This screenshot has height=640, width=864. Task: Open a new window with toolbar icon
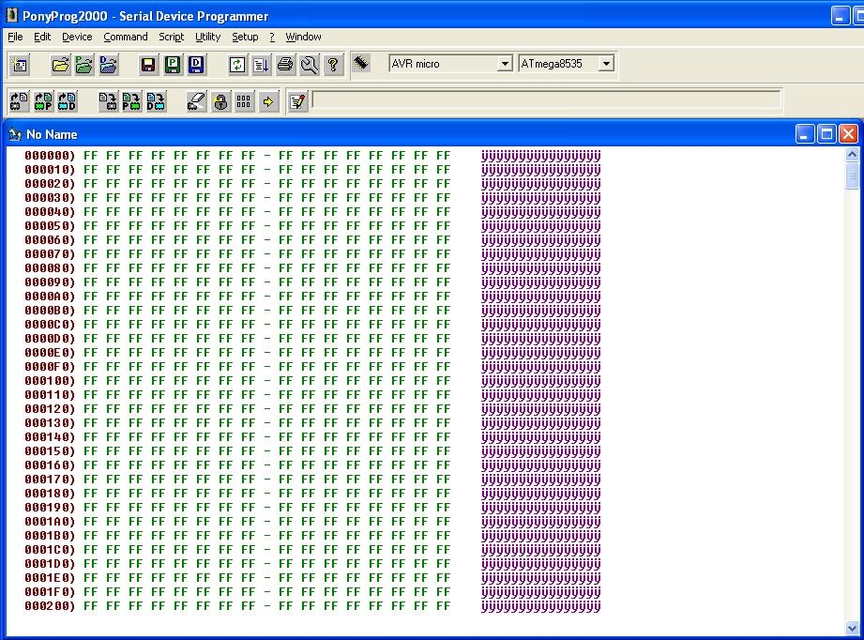20,65
